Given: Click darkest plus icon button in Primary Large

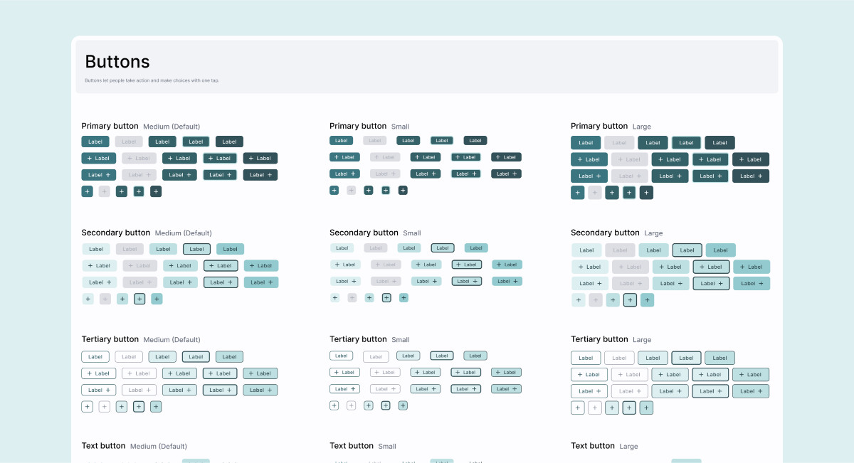Looking at the screenshot, I should pyautogui.click(x=646, y=193).
